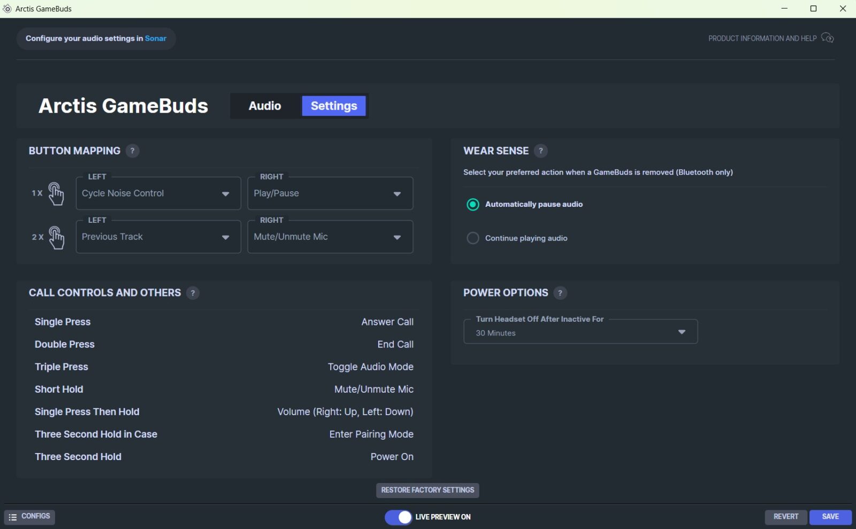Click the Arctis GameBuds title bar app icon
The width and height of the screenshot is (856, 529).
click(7, 9)
